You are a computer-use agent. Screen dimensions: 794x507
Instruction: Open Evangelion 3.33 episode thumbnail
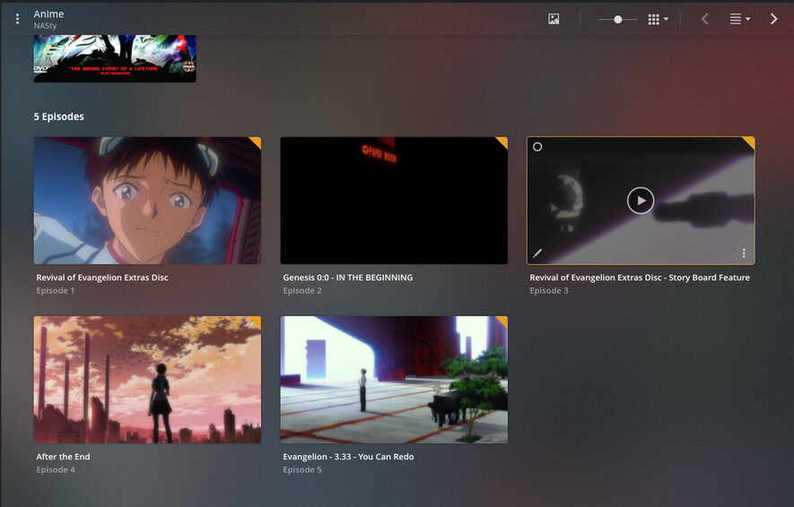click(394, 380)
